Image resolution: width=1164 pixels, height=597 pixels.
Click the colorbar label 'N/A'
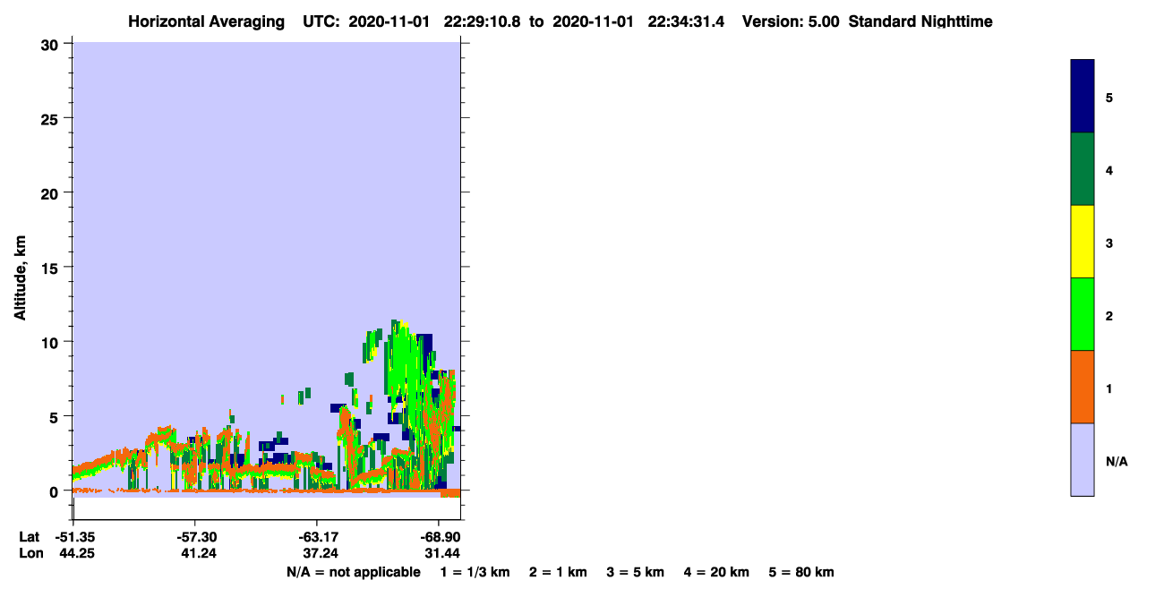point(1117,462)
